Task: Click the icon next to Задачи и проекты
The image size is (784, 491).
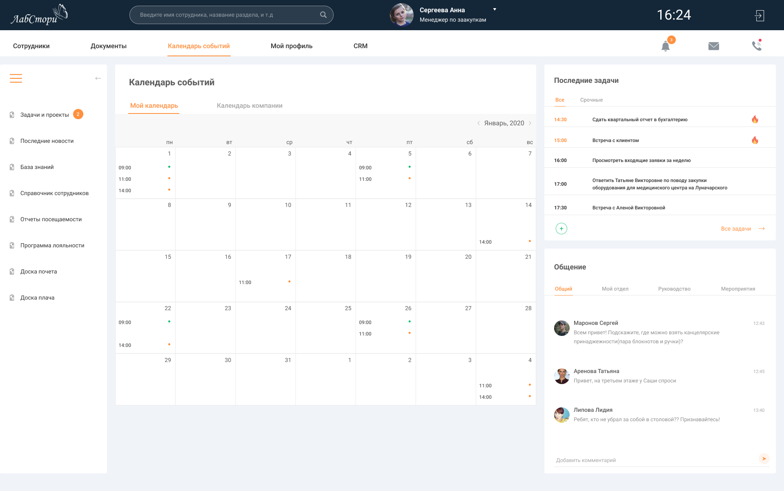Action: (x=12, y=115)
